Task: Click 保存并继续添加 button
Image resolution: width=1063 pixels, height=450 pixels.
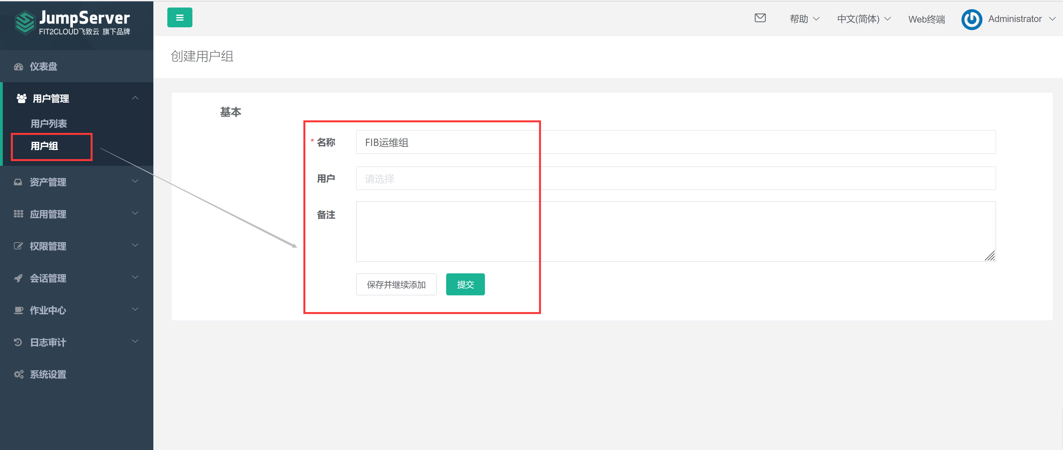Action: (x=396, y=284)
